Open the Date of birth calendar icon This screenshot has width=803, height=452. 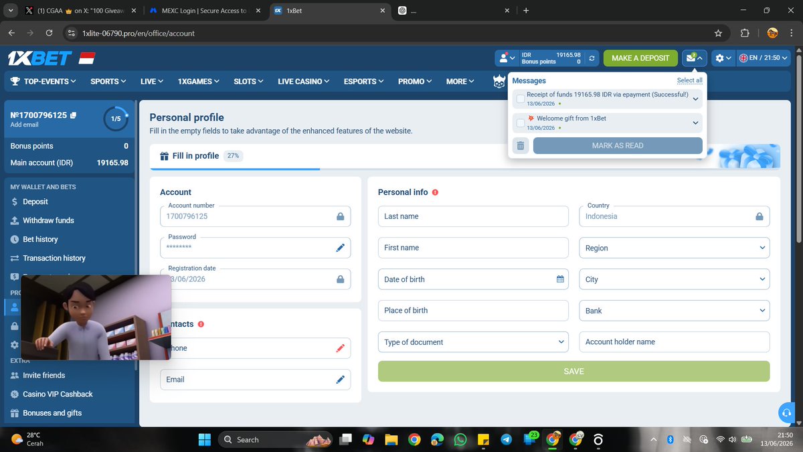[560, 279]
